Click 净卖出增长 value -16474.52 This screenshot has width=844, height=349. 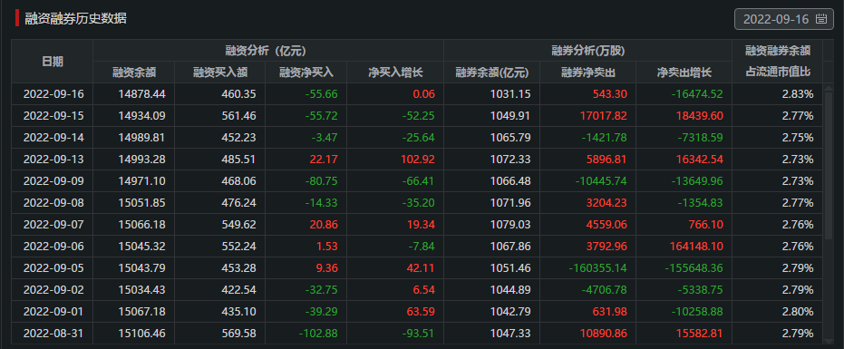click(696, 94)
